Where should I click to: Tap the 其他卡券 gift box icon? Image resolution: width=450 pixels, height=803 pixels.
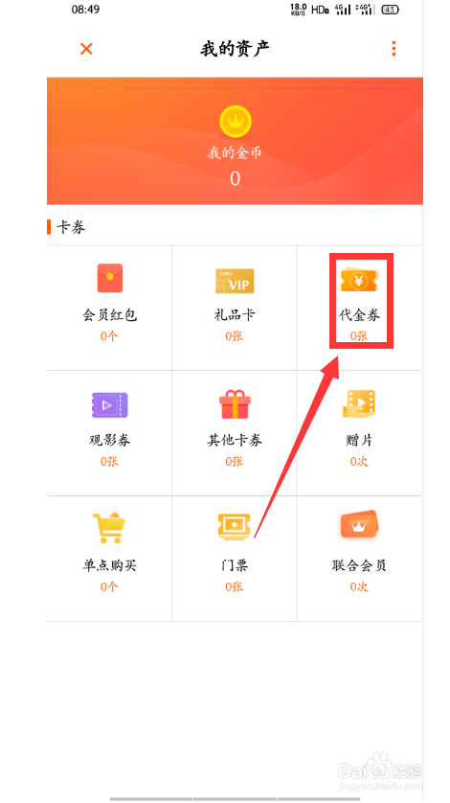coord(235,404)
